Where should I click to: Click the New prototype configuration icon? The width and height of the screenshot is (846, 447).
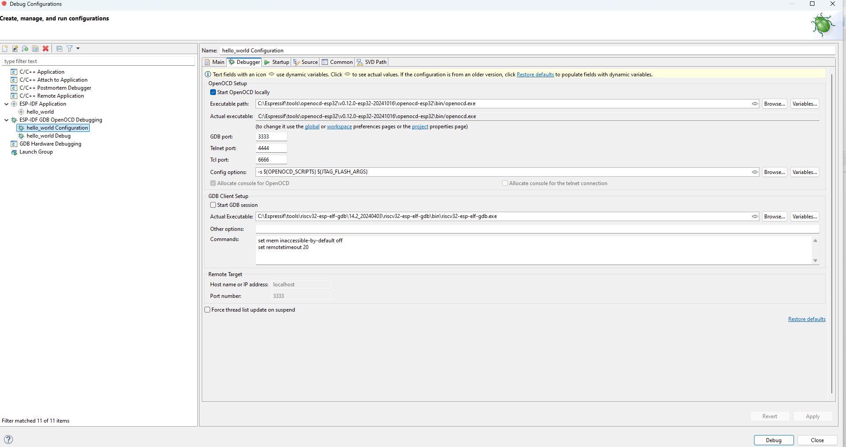tap(15, 48)
